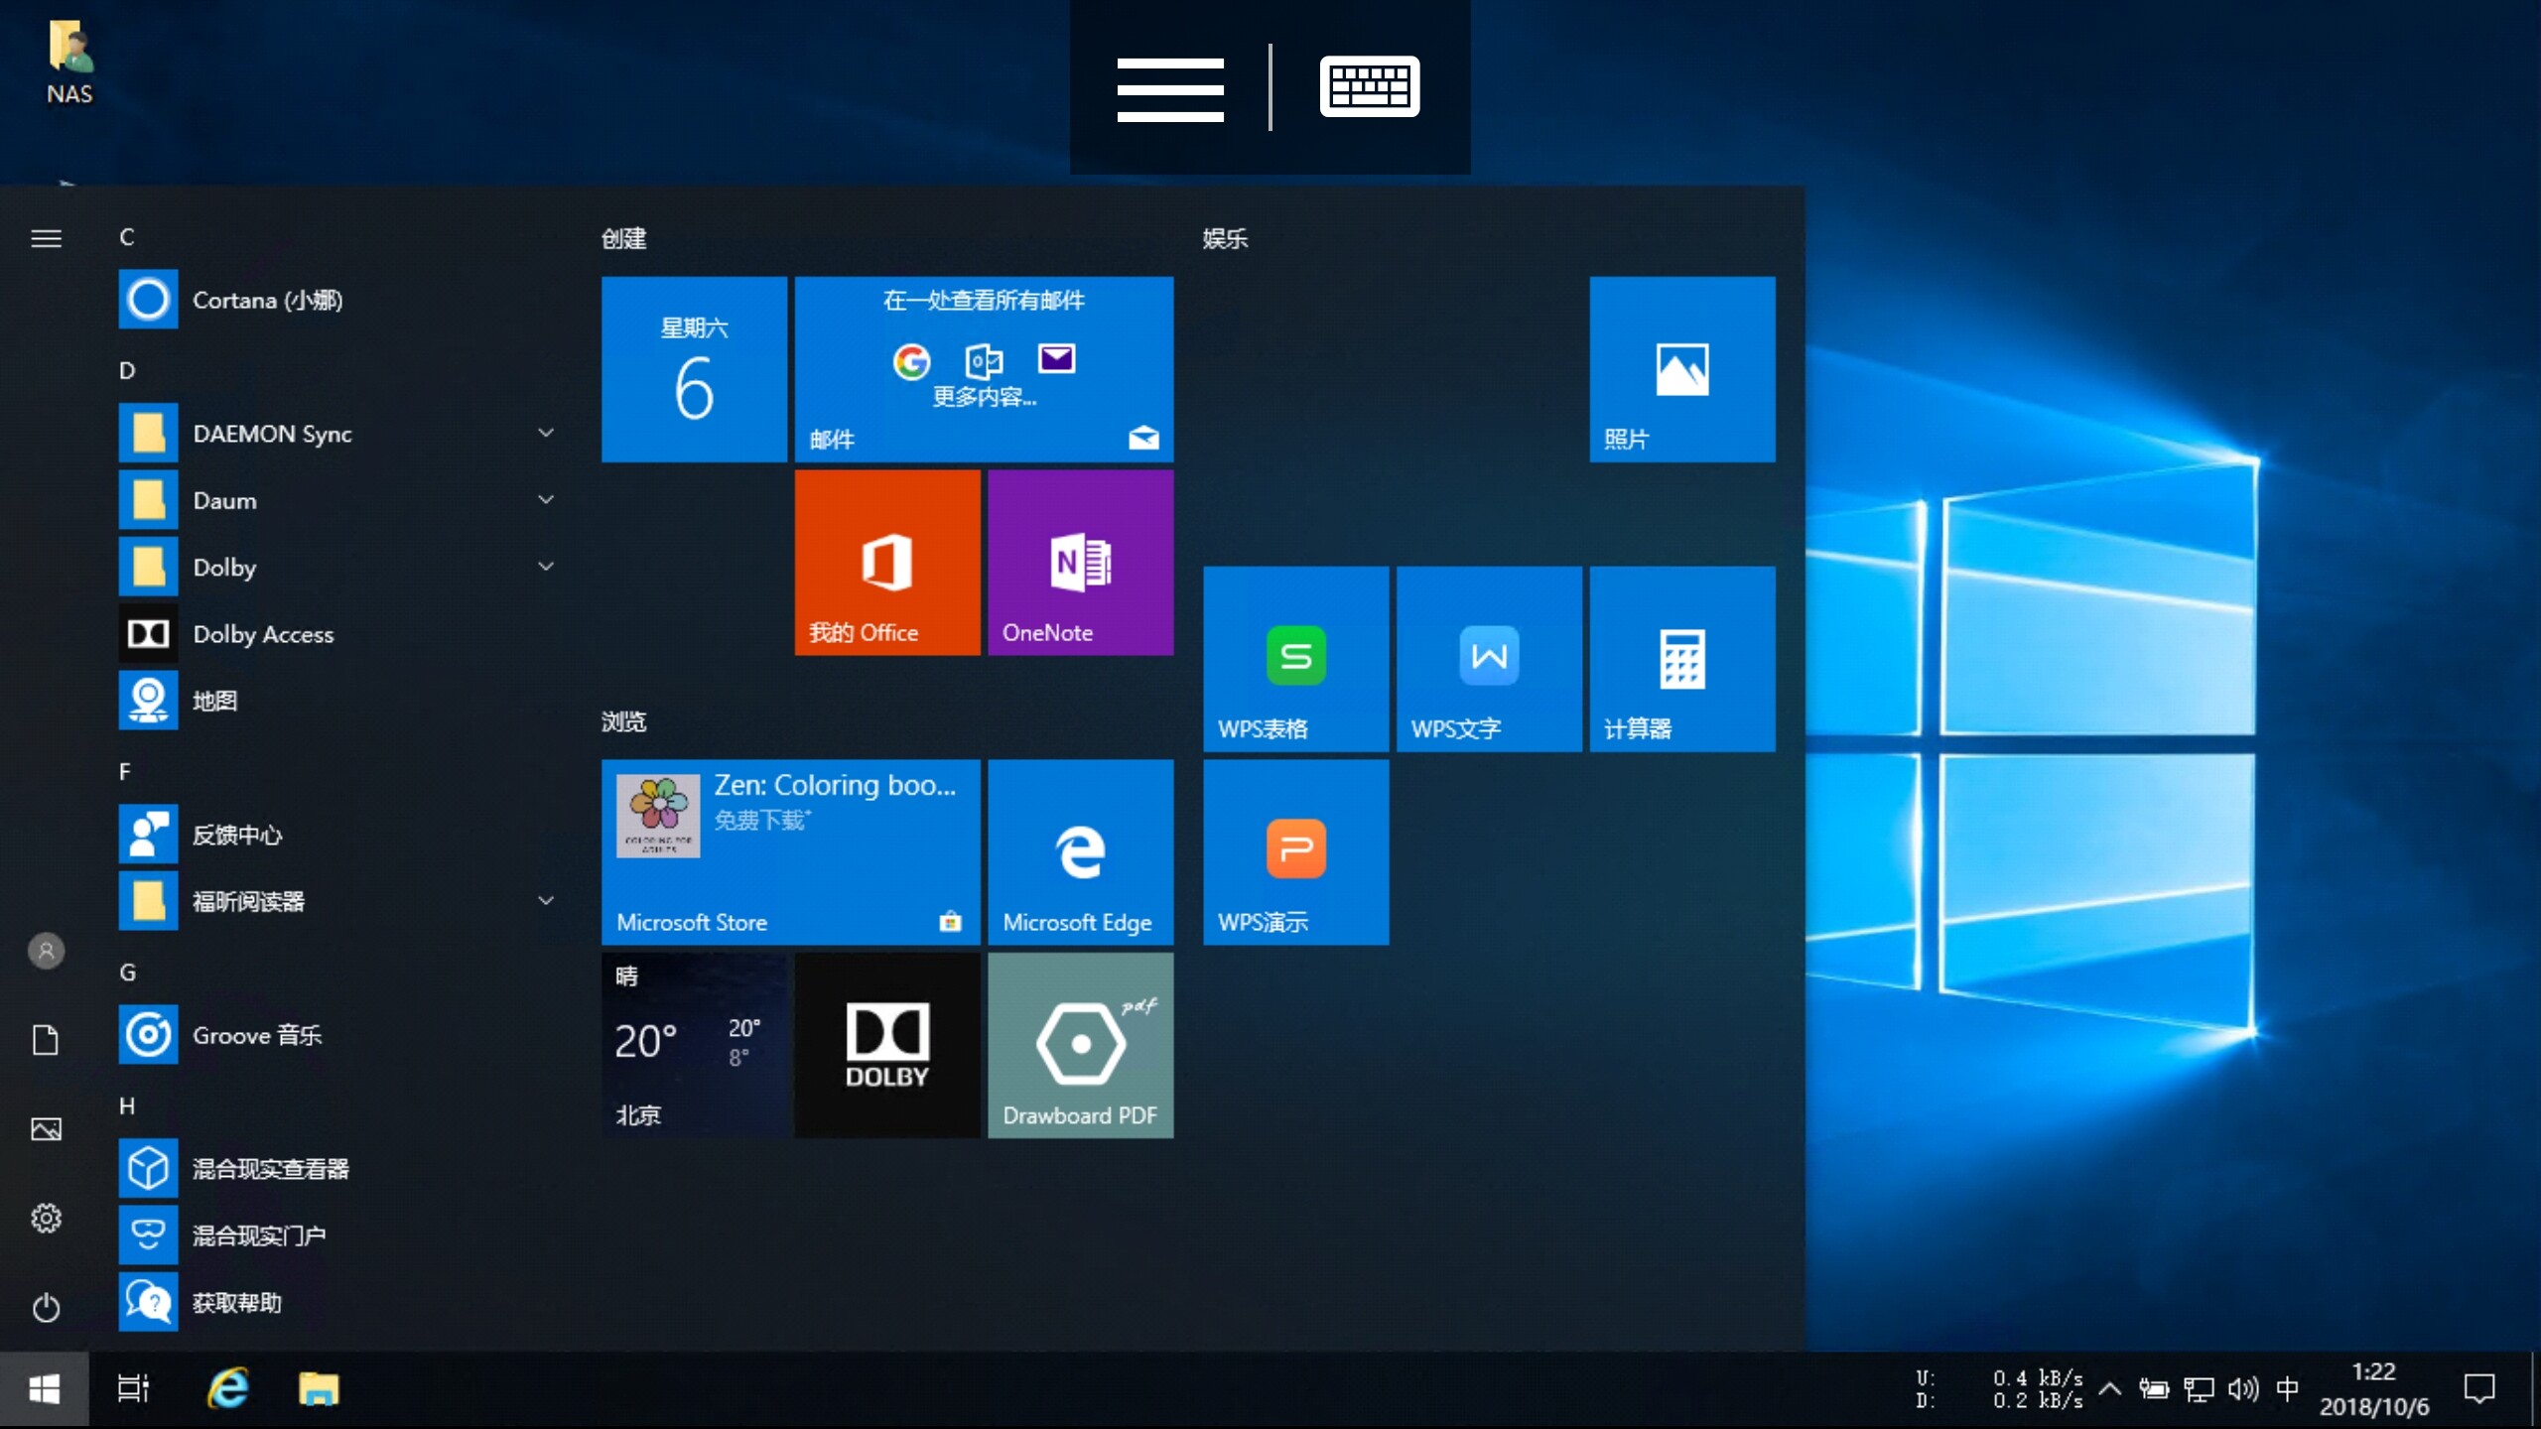Viewport: 2541px width, 1429px height.
Task: Open the 我的 Office tile
Action: (887, 563)
